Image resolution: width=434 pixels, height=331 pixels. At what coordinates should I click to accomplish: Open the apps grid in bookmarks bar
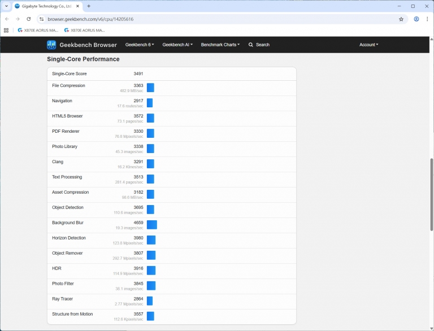point(6,30)
